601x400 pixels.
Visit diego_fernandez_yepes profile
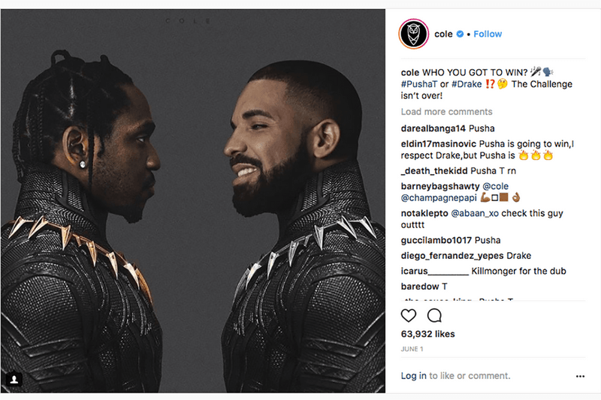click(x=452, y=256)
